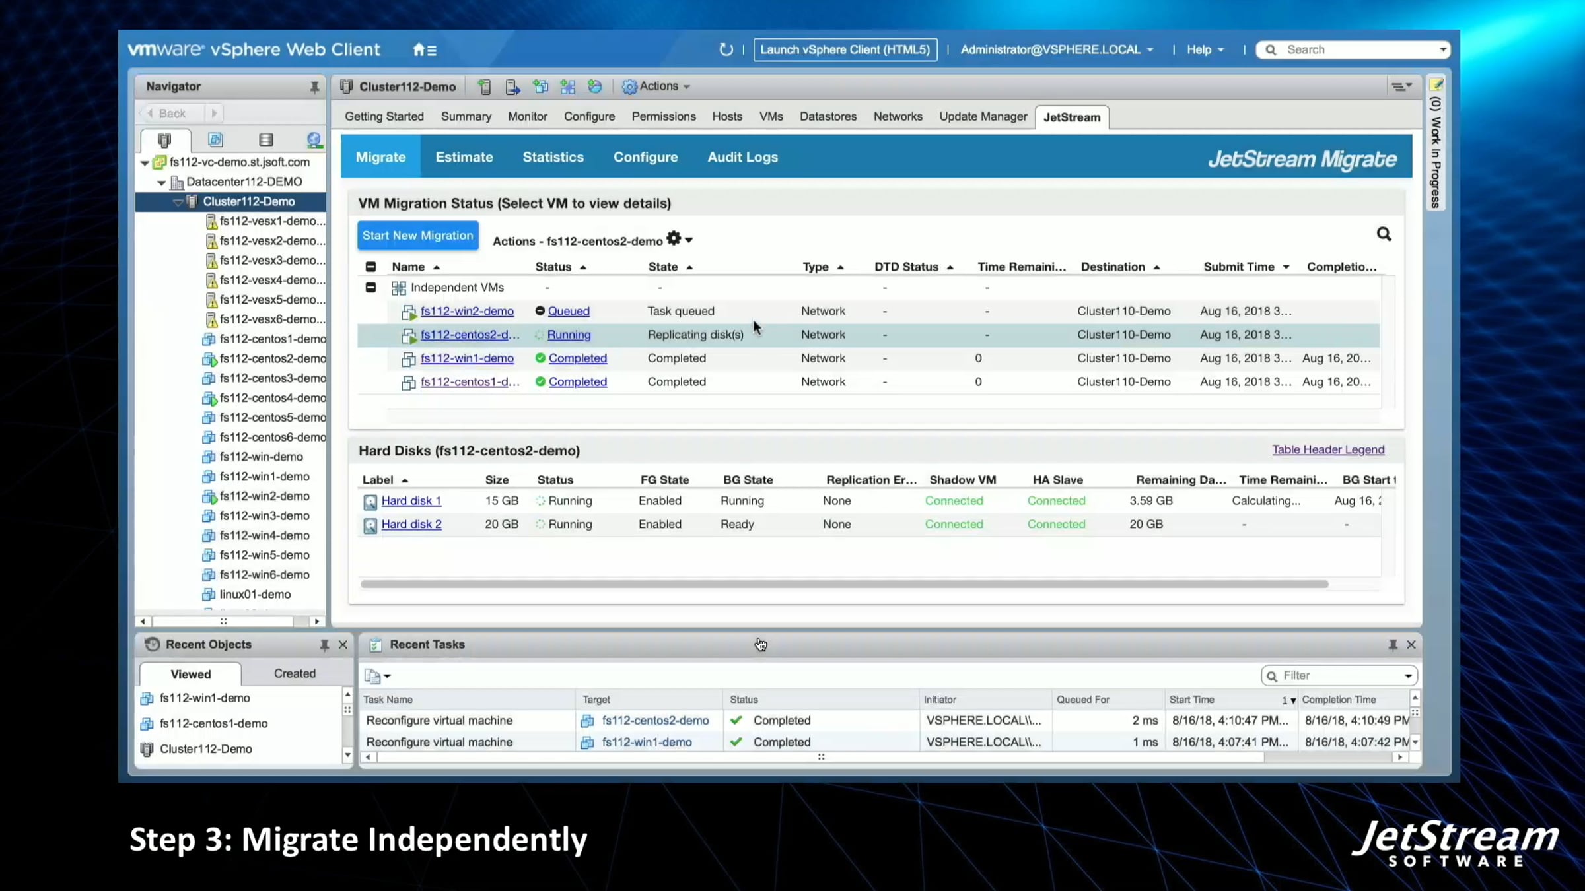
Task: Click the Queued status icon for fs112-win2-demo
Action: click(x=540, y=311)
